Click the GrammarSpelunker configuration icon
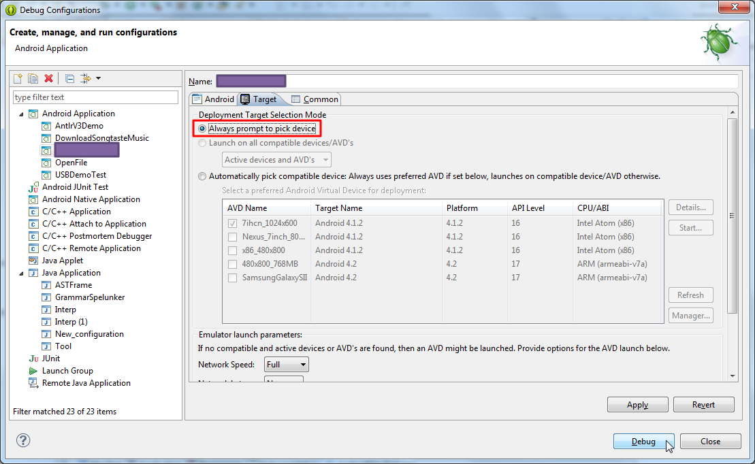The width and height of the screenshot is (755, 464). 46,298
